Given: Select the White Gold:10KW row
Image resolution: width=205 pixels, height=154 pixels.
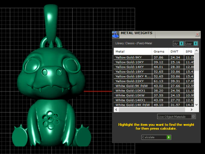Looking at the screenshot, I should [154, 95].
